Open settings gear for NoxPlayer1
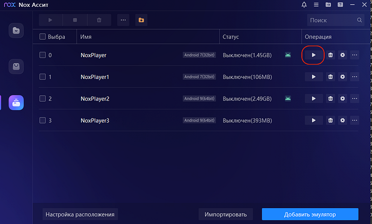The image size is (372, 224). (x=343, y=77)
